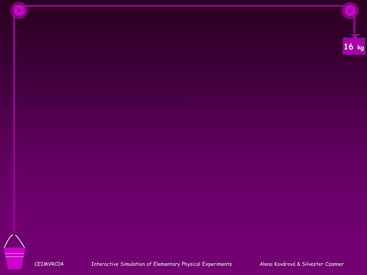Click the authors' names 'Alena Kovárová & Silvester Czanner'
Viewport: 367px width, 275px height.
tap(301, 264)
